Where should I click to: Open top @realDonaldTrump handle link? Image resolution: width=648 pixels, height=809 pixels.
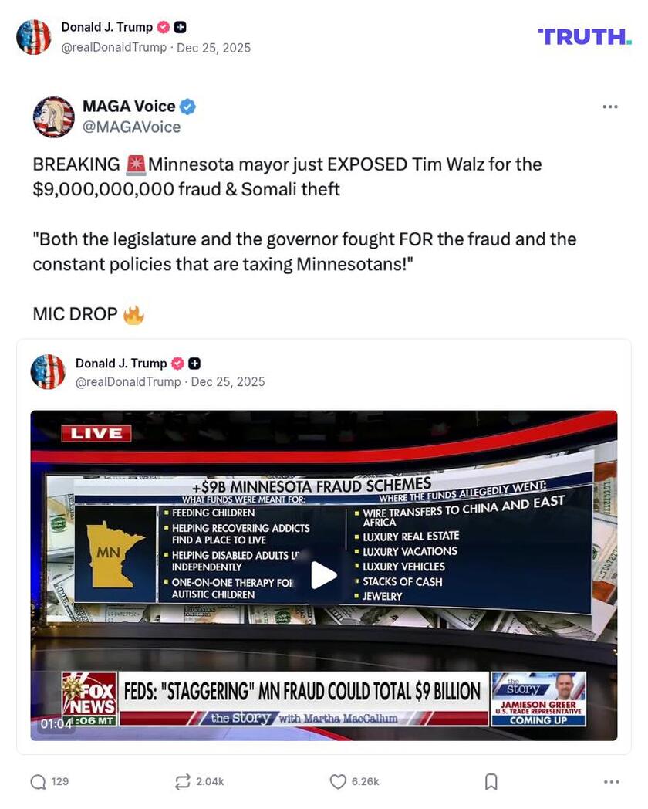pyautogui.click(x=114, y=47)
